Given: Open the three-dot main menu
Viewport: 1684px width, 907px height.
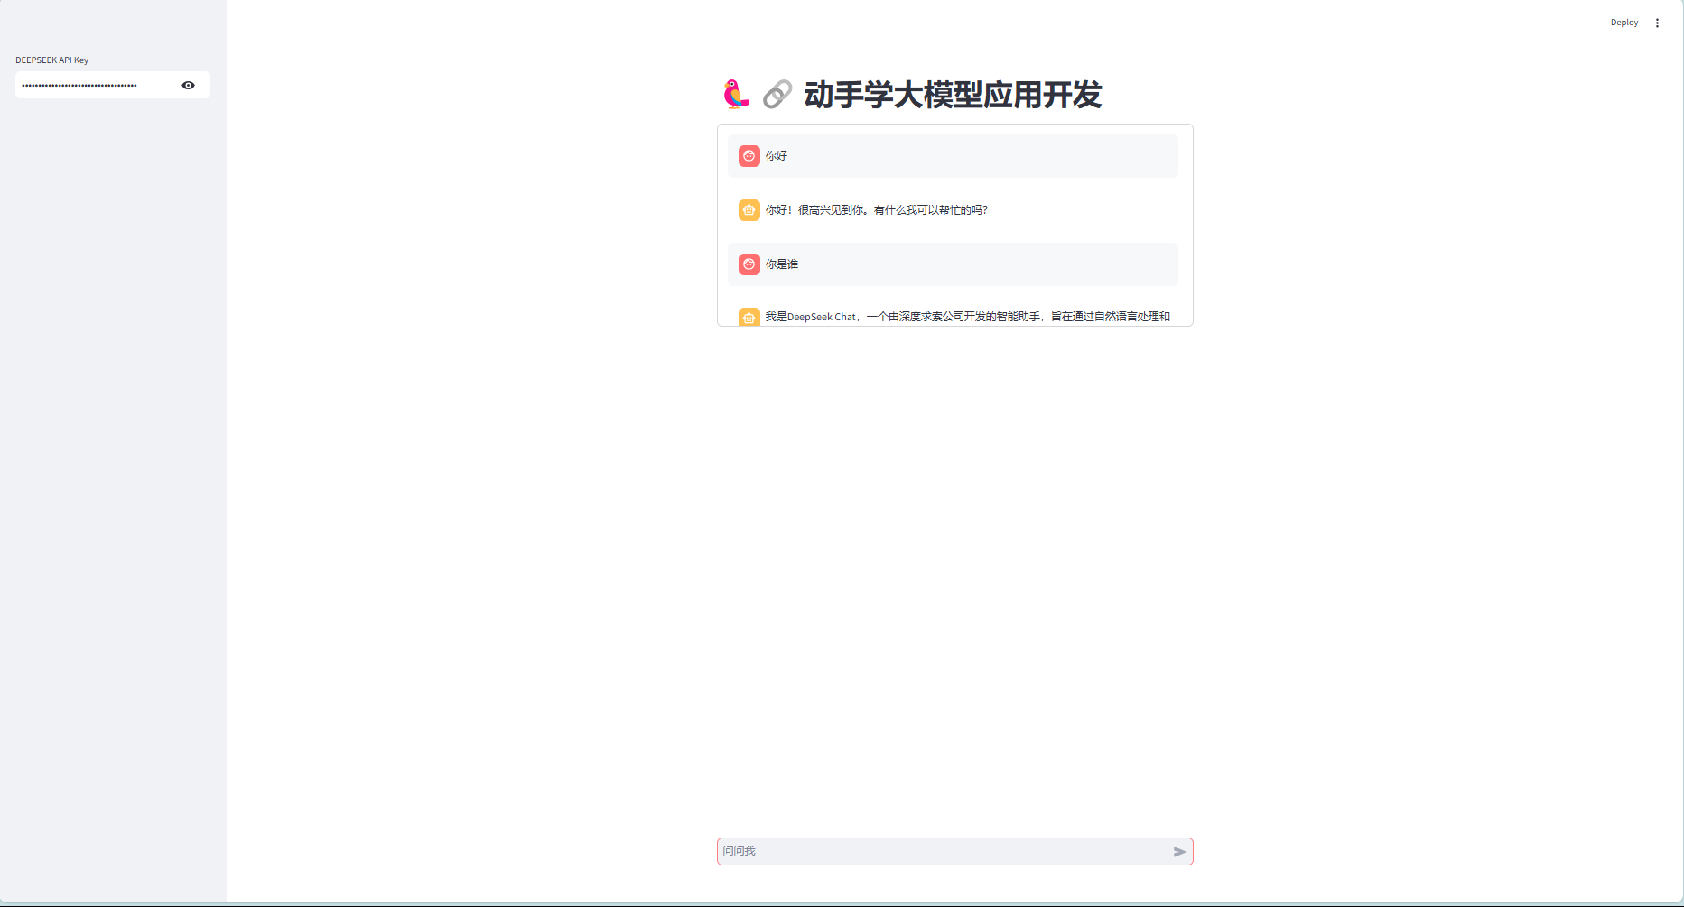Looking at the screenshot, I should (1657, 23).
